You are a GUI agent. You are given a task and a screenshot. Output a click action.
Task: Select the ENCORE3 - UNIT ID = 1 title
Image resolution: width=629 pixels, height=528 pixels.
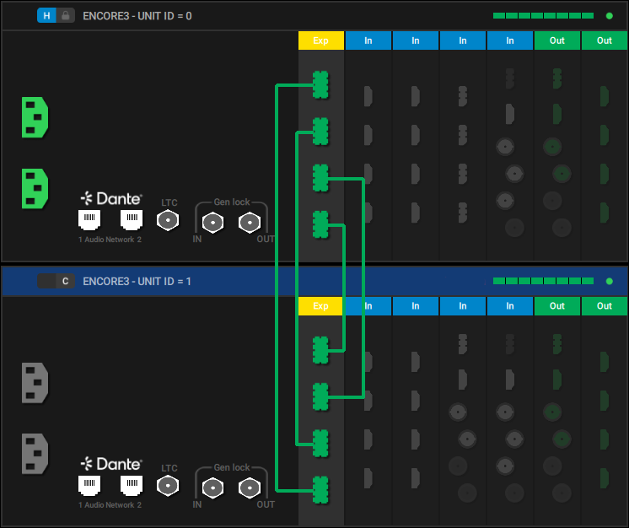coord(137,281)
